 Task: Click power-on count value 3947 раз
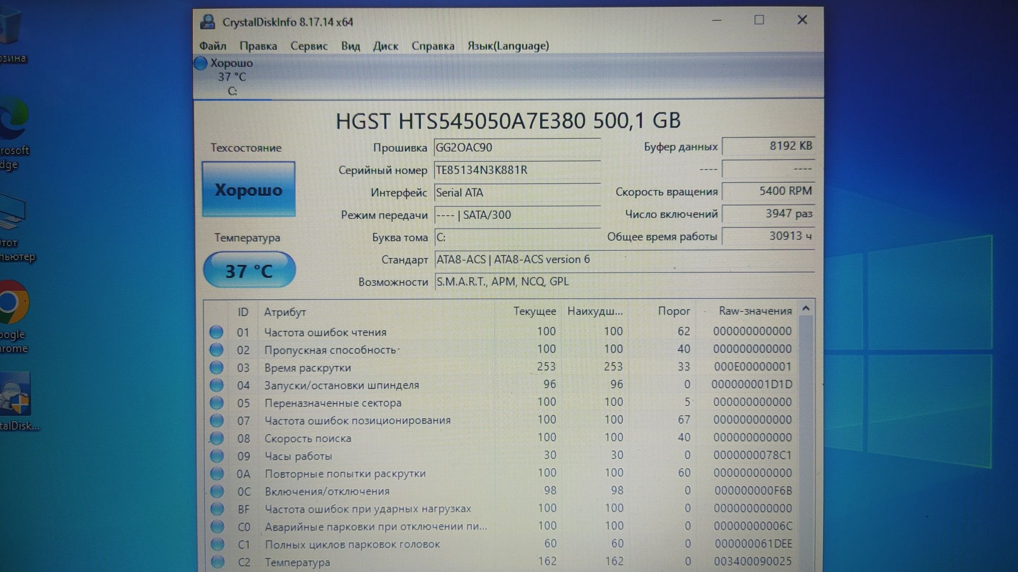(768, 213)
